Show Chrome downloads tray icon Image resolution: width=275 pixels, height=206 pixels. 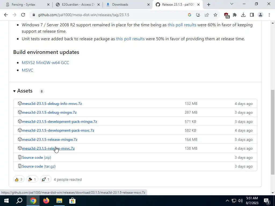click(x=243, y=15)
